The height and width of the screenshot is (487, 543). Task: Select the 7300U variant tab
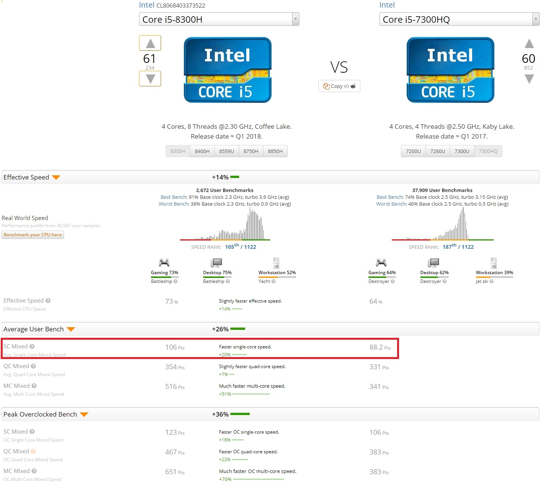tap(462, 151)
